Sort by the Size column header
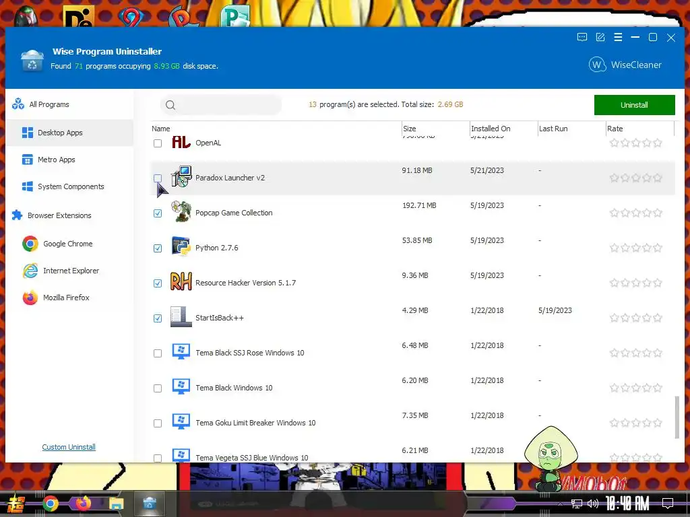Screen dimensions: 690x517 409,129
